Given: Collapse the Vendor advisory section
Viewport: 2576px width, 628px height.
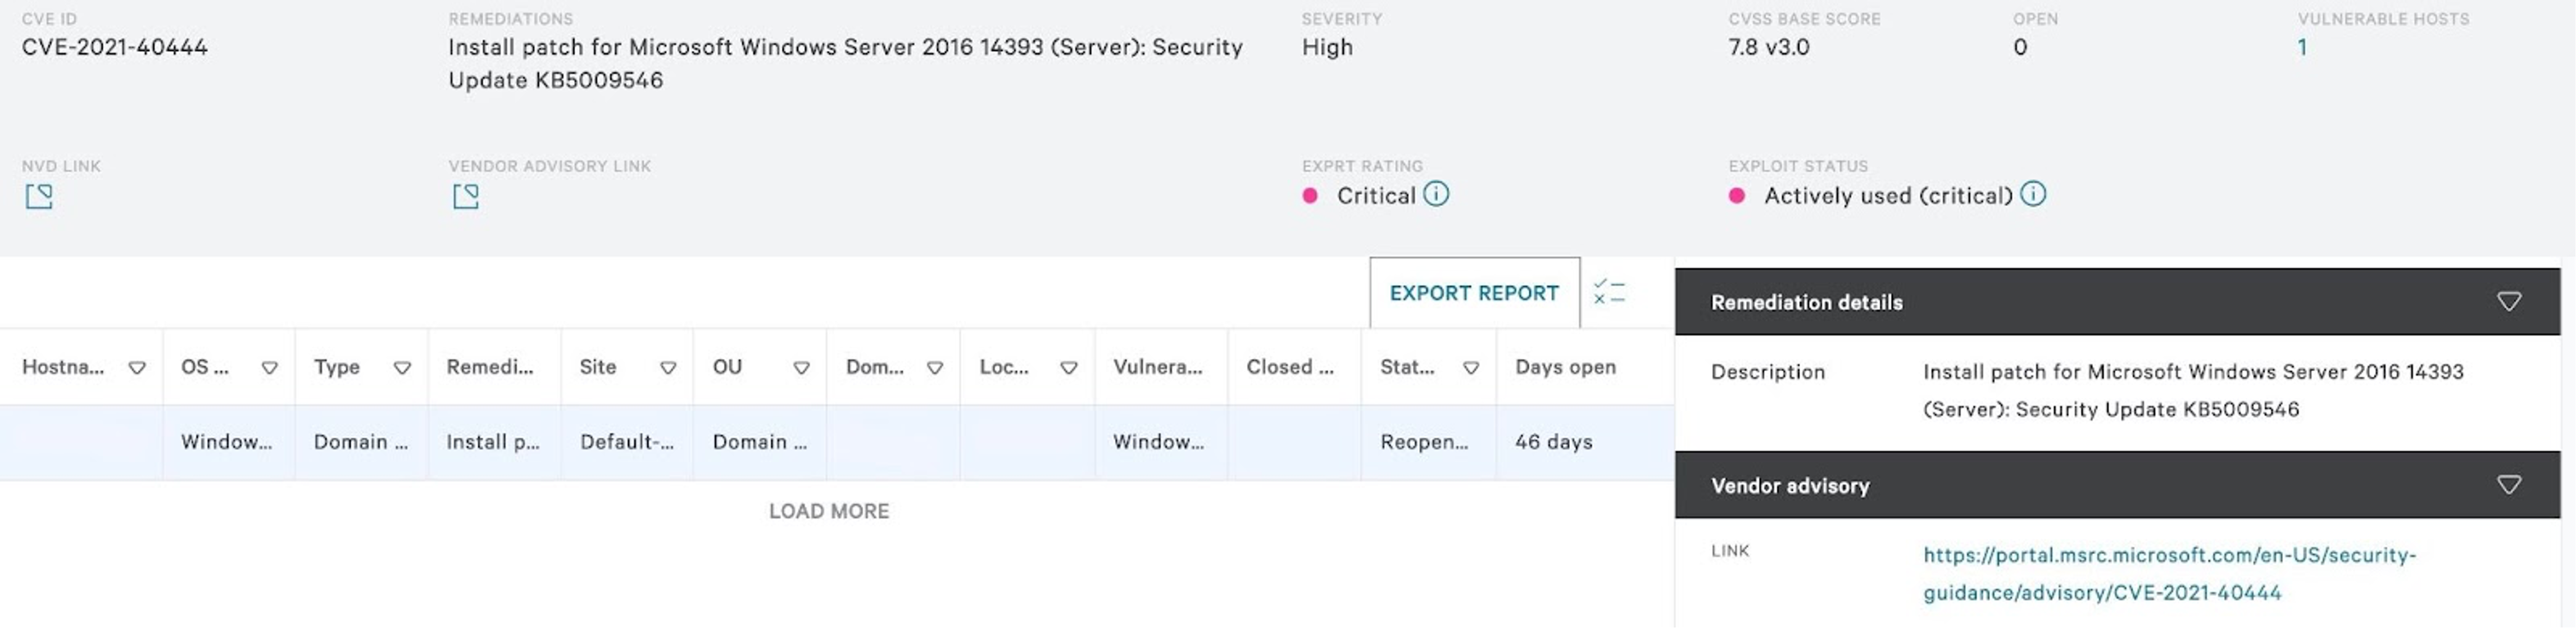Looking at the screenshot, I should 2509,485.
